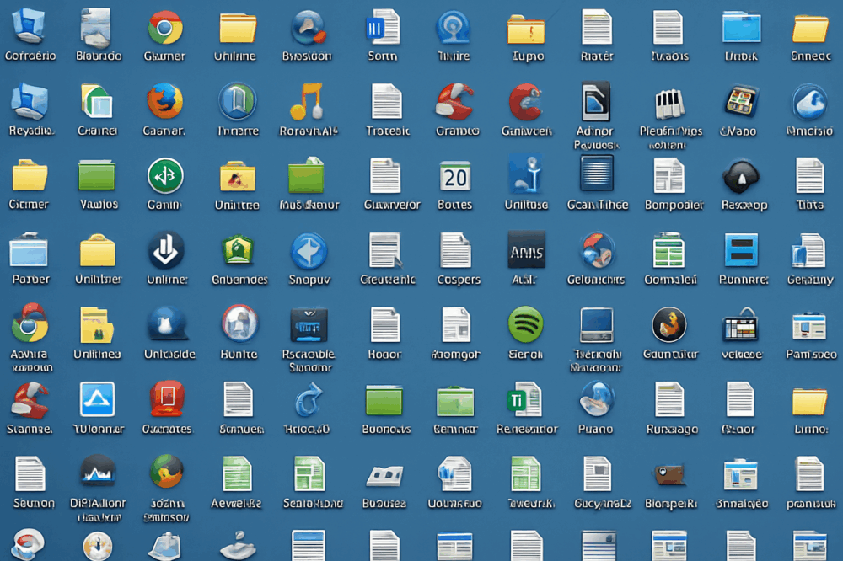The width and height of the screenshot is (843, 561).
Task: Open the yellow folder labeled Lirino
Action: (x=809, y=401)
